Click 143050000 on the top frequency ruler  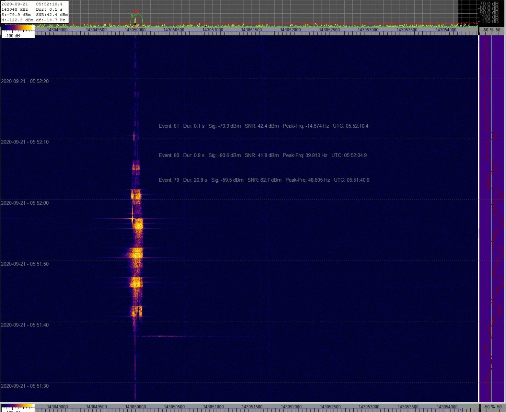[135, 30]
